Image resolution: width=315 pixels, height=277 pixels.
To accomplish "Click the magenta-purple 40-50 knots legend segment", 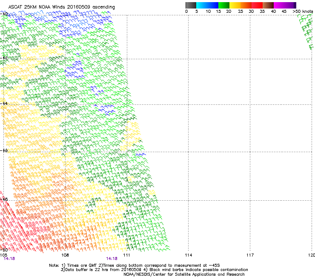I will pyautogui.click(x=285, y=5).
